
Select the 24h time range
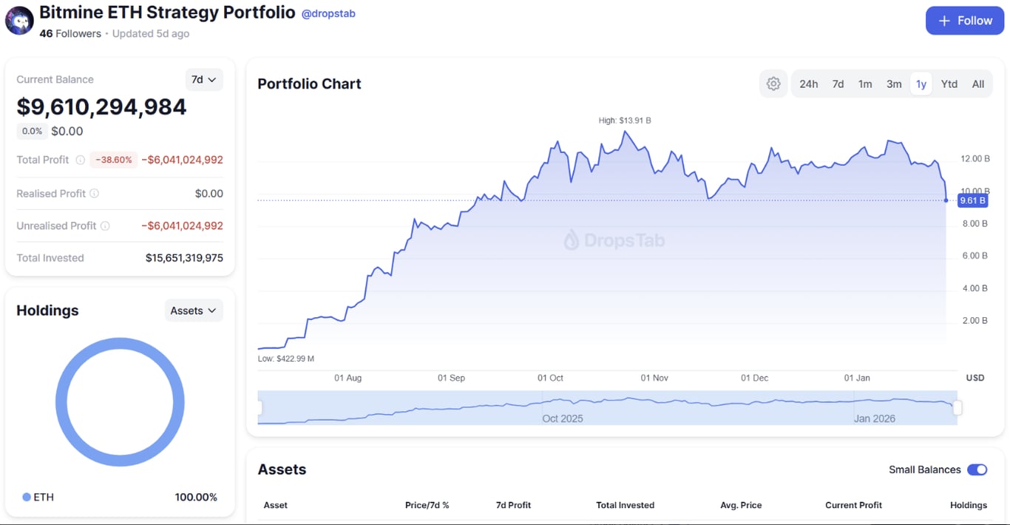[809, 84]
